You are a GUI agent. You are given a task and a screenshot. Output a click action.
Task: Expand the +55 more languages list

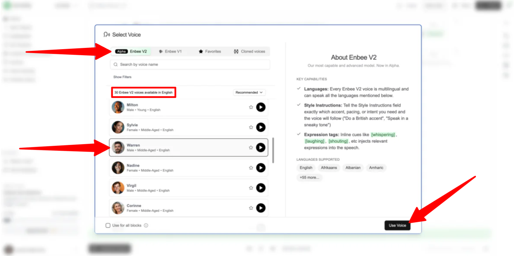309,177
